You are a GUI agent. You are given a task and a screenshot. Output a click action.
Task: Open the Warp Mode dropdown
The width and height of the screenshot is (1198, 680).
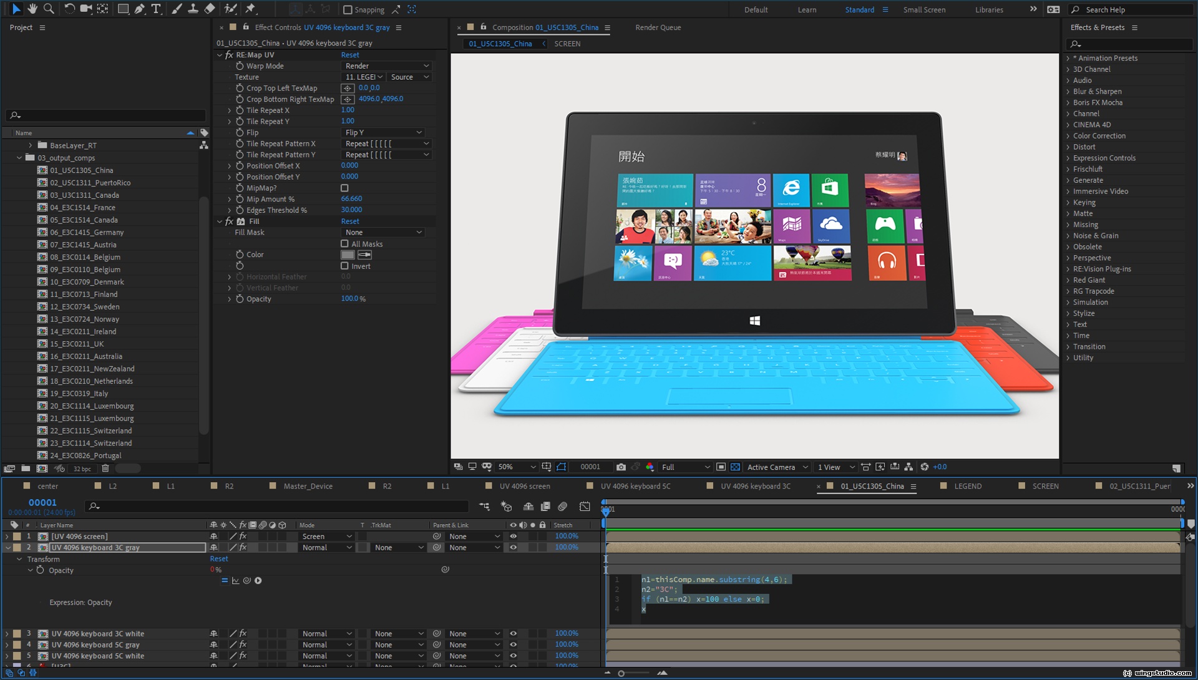coord(386,66)
